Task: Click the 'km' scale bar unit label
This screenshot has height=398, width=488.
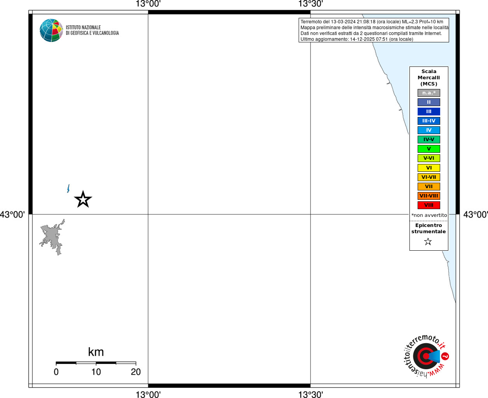Action: pyautogui.click(x=96, y=352)
